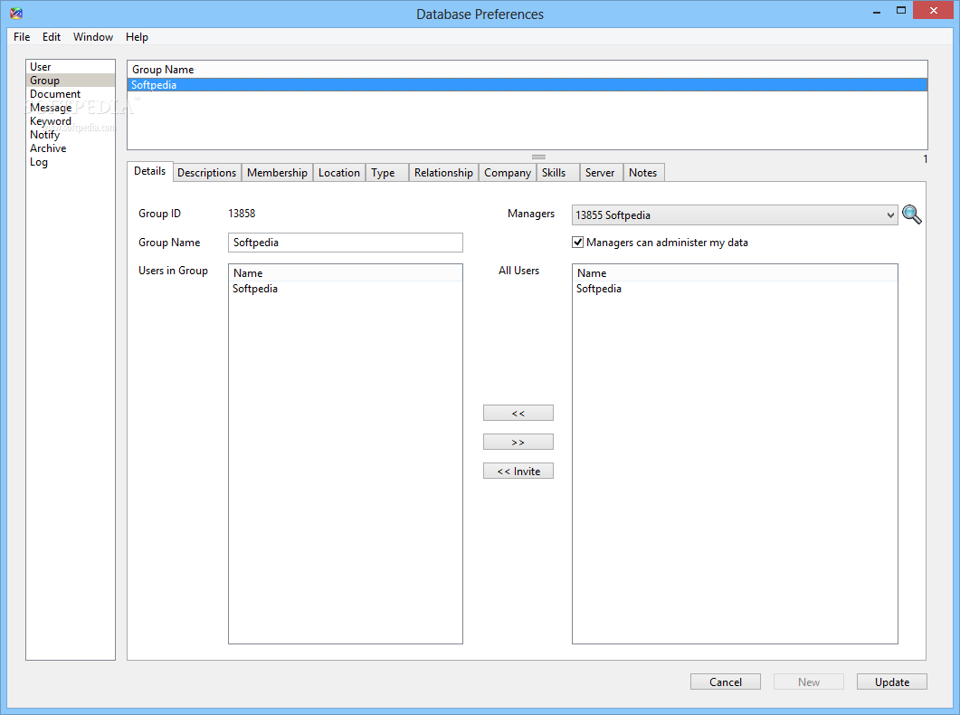Screen dimensions: 960x715
Task: Select Log in the sidebar list
Action: pos(71,162)
